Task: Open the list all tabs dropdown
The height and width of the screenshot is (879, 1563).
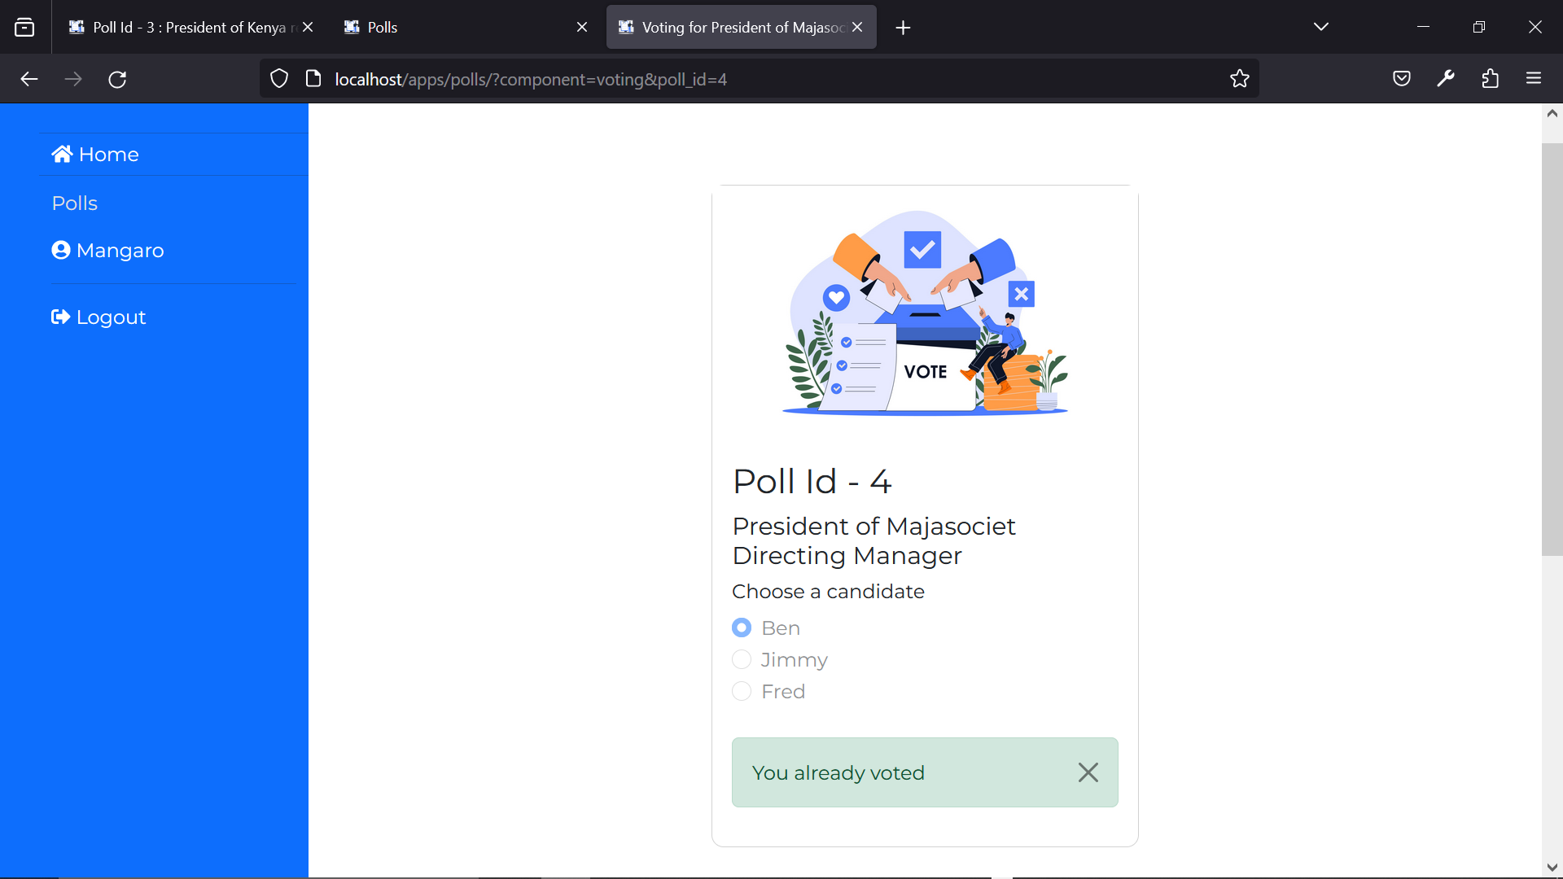Action: (x=1320, y=26)
